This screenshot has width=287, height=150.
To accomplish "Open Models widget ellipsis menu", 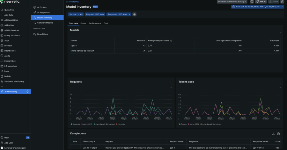I will pyautogui.click(x=280, y=32).
